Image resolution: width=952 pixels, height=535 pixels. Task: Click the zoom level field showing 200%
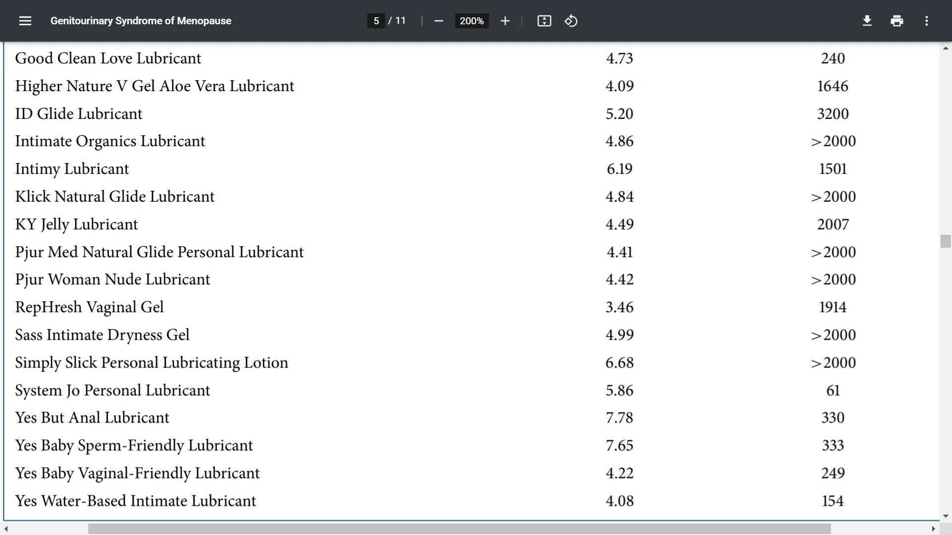pos(472,21)
